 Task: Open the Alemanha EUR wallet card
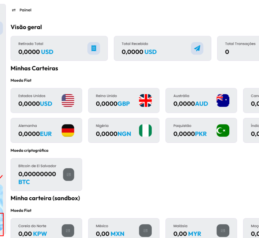coord(46,130)
